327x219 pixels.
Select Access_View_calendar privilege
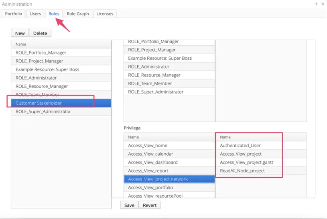[169, 154]
